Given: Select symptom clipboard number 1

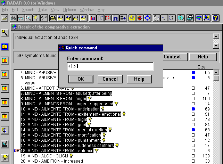Looking at the screenshot, I should [x=5, y=47].
